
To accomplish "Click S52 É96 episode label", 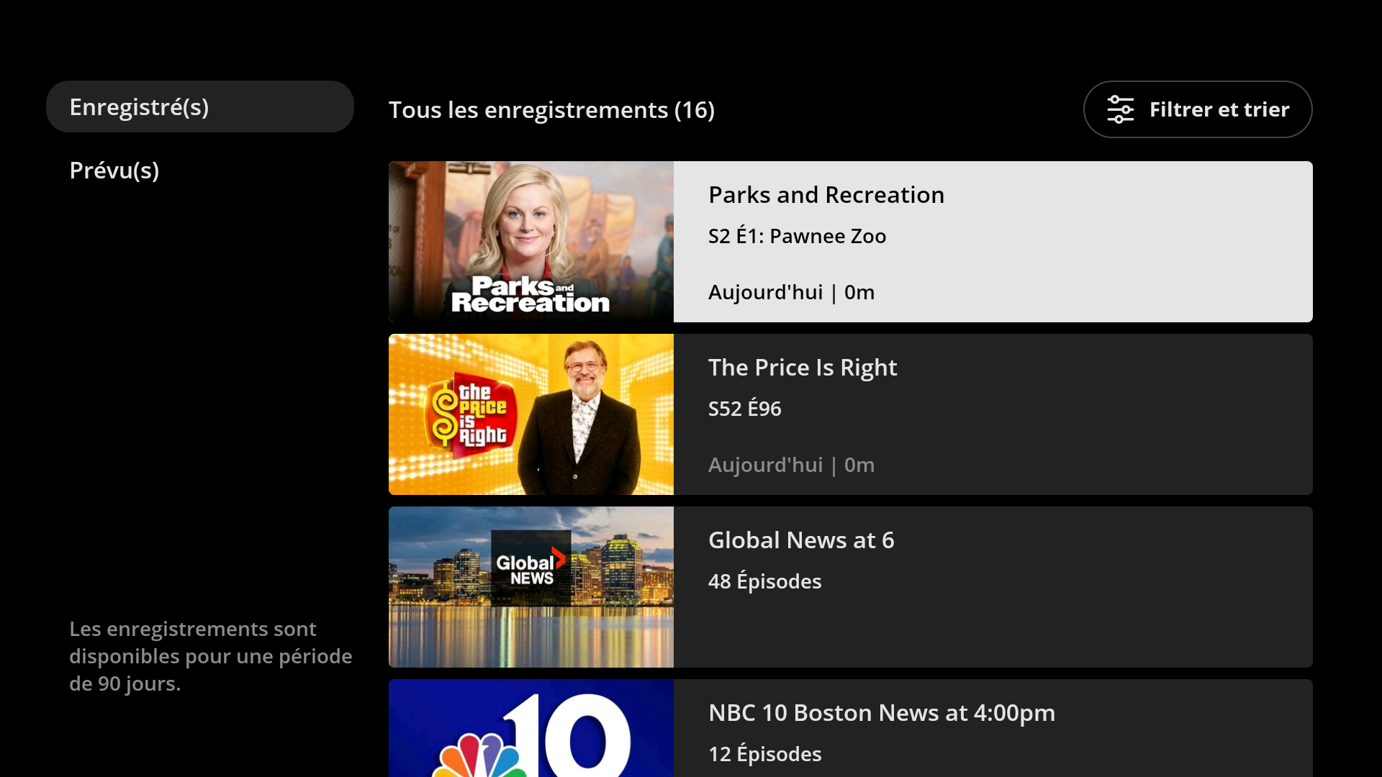I will [x=744, y=409].
